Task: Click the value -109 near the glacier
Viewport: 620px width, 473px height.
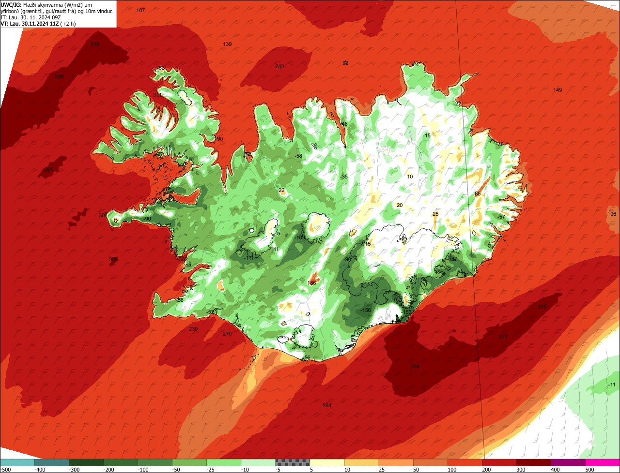Action: tap(300, 237)
